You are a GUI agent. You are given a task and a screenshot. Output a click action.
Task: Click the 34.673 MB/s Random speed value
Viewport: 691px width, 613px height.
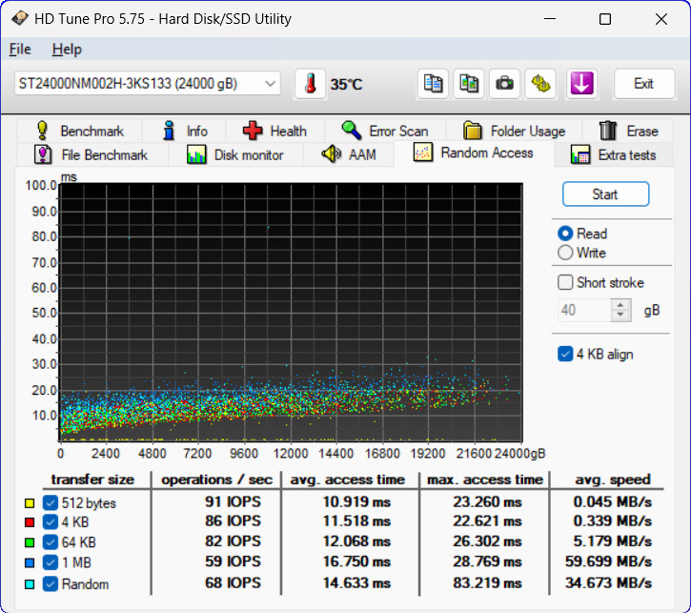click(x=608, y=583)
